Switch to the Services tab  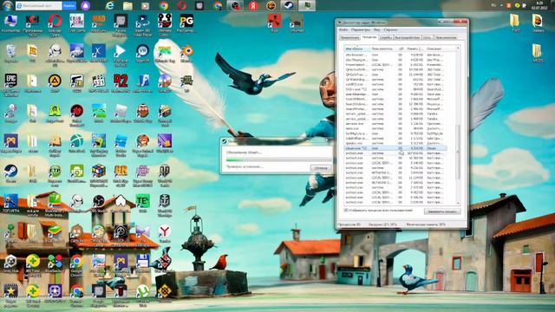coord(385,37)
